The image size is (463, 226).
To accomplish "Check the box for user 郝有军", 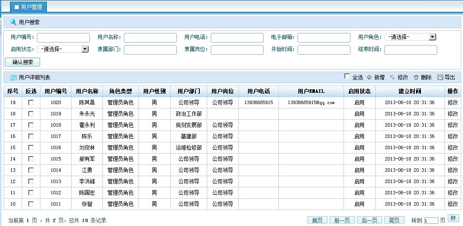I will tap(31, 159).
